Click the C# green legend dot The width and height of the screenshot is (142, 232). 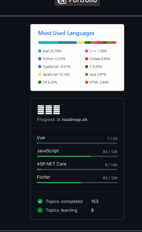[x=40, y=82]
